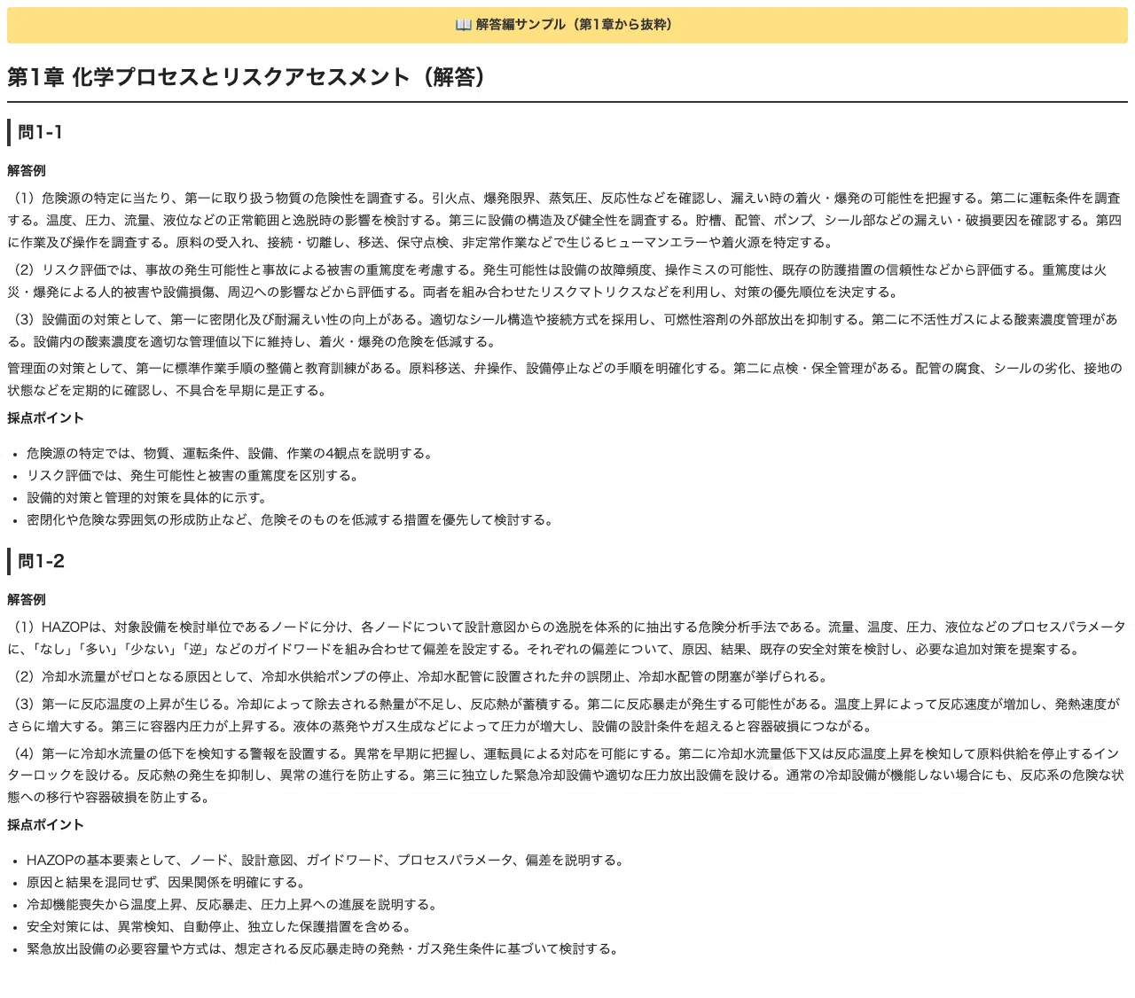Click the bullet starting 密閉化や危険な雰囲気の形成防止など
Screen dimensions: 1135x998
coord(292,519)
